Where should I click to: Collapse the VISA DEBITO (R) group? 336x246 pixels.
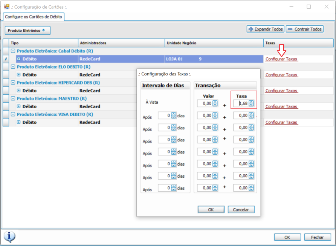13,114
